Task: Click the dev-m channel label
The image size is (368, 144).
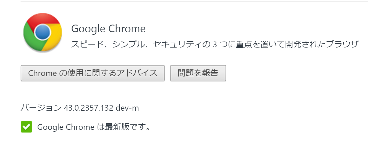Action: [x=127, y=108]
